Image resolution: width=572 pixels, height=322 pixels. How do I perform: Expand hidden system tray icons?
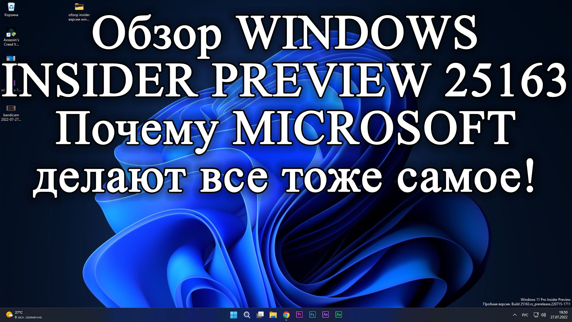(515, 315)
